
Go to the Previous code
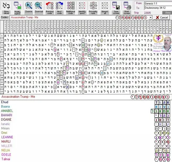pyautogui.click(x=50, y=7)
